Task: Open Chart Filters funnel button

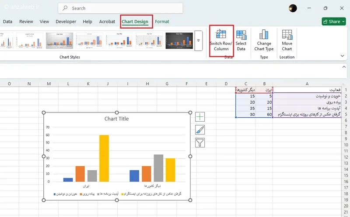Action: pyautogui.click(x=200, y=142)
